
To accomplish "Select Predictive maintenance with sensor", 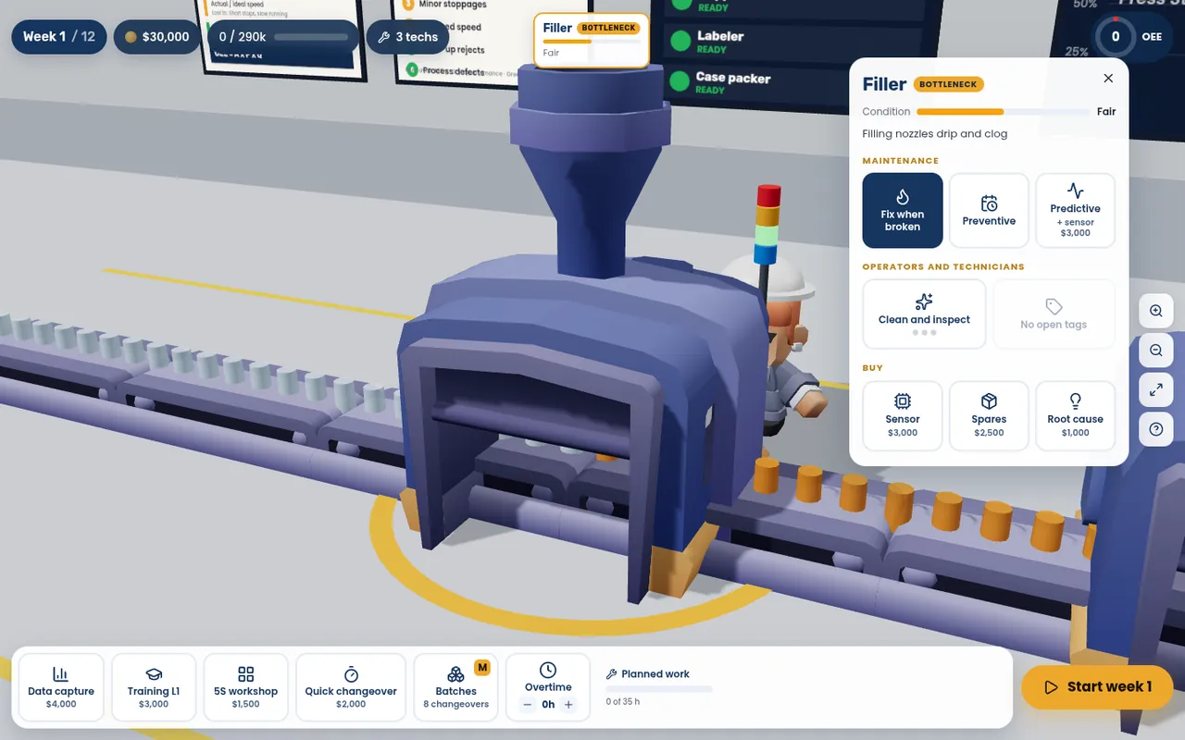I will click(1075, 211).
